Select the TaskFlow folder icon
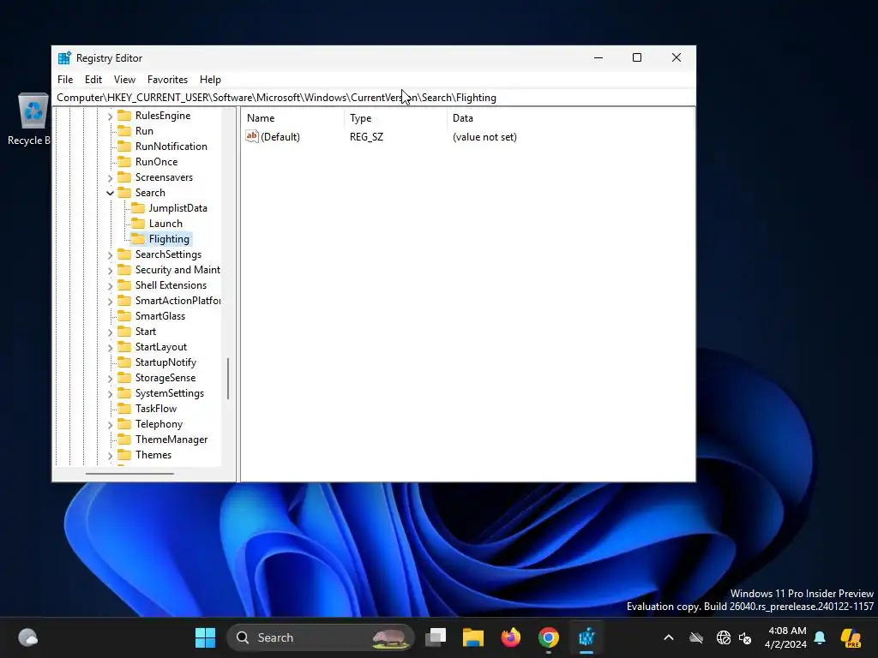 tap(124, 409)
